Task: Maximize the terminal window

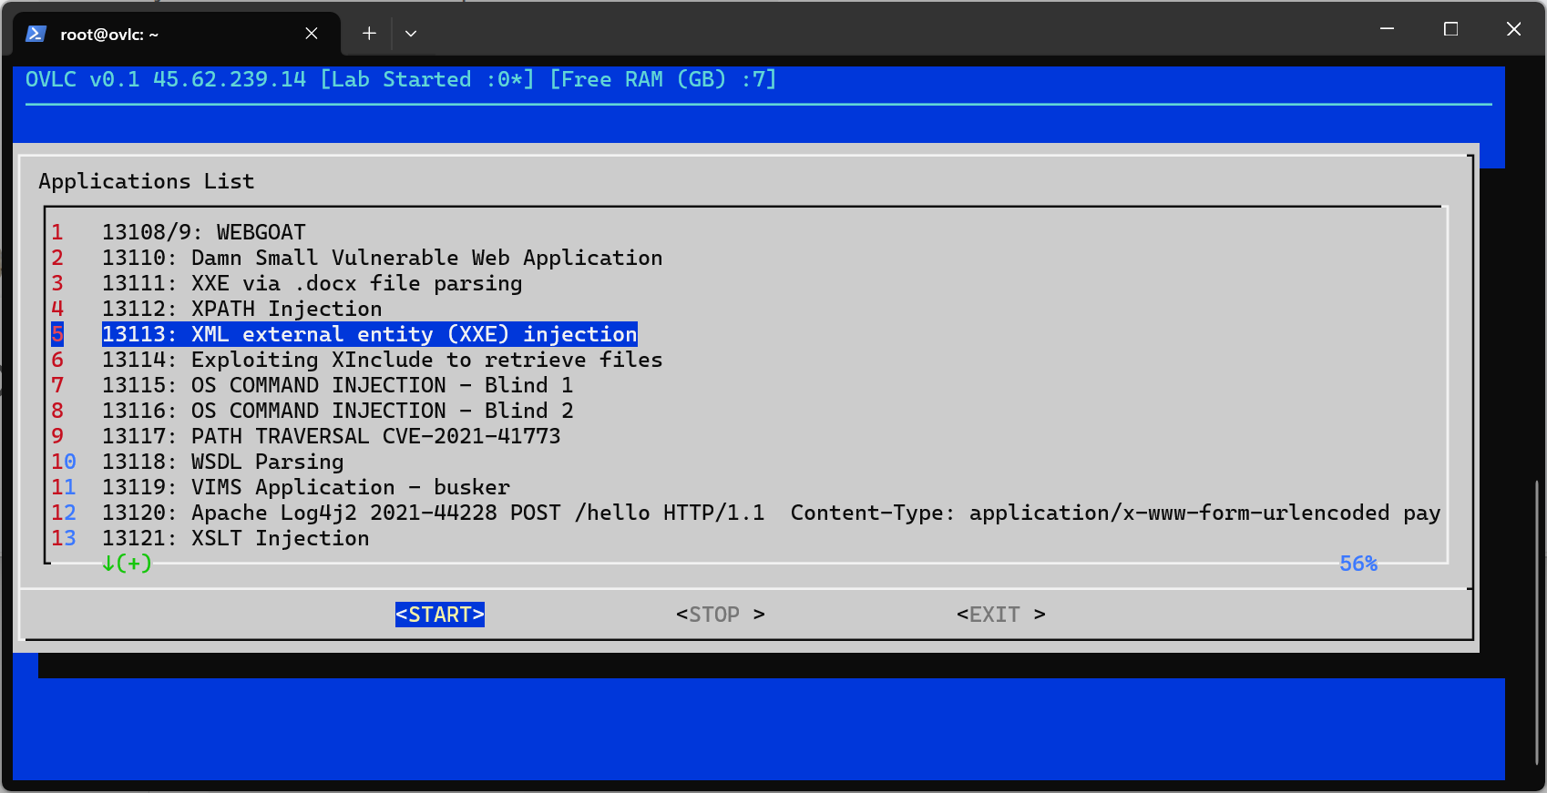Action: pos(1451,29)
